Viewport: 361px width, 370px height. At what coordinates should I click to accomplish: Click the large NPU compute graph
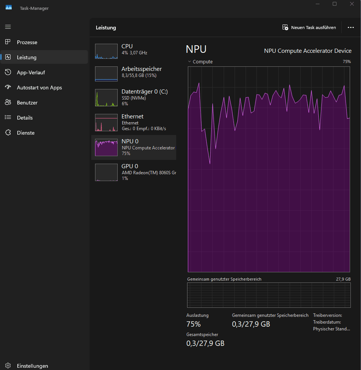(269, 169)
